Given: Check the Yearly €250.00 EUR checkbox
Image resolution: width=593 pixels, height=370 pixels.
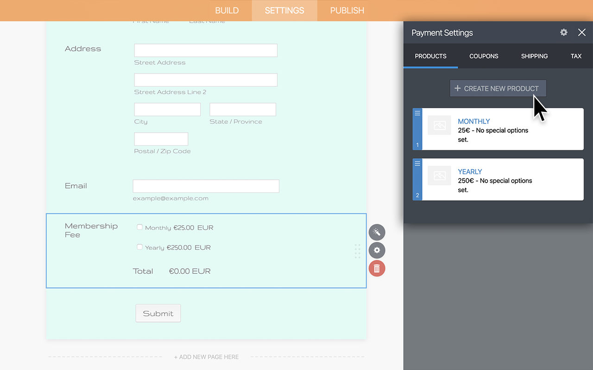Looking at the screenshot, I should (x=139, y=247).
